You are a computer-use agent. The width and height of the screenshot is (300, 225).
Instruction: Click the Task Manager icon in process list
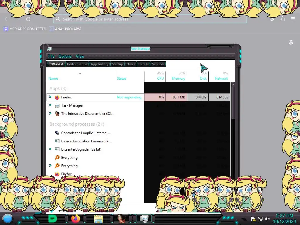tap(57, 105)
